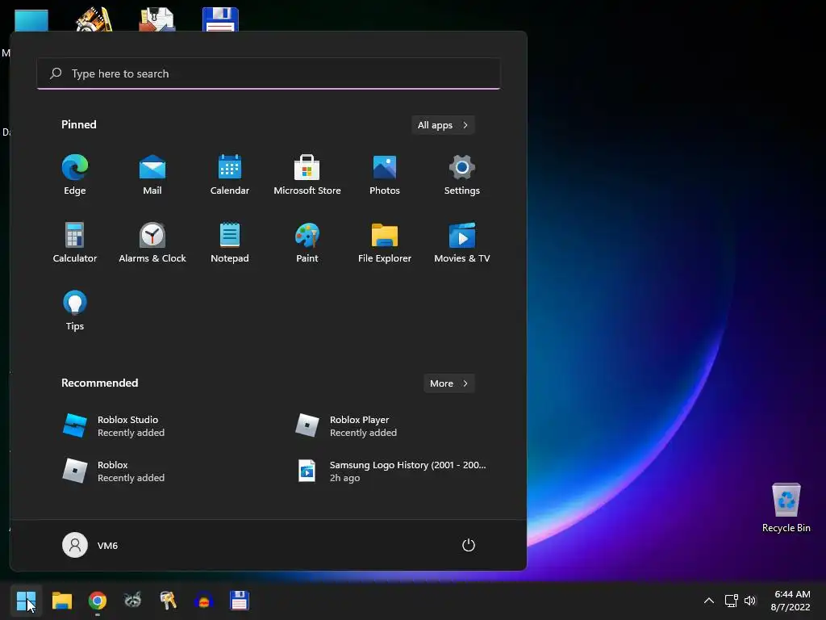Viewport: 826px width, 620px height.
Task: Open the keys icon app on taskbar
Action: tap(168, 601)
